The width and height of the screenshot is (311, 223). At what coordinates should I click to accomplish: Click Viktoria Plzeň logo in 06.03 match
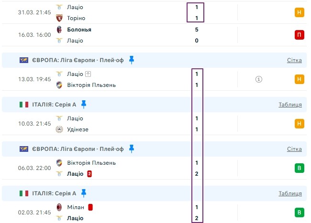click(x=59, y=163)
